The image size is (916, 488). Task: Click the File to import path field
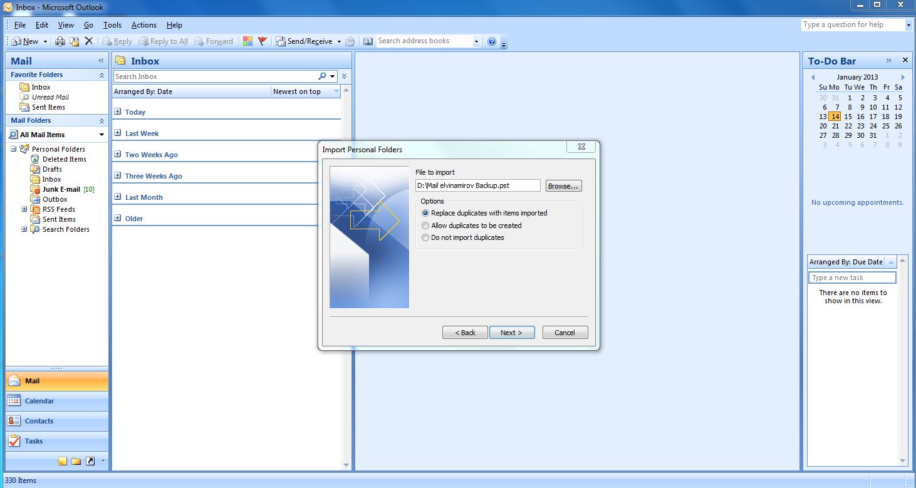tap(477, 186)
